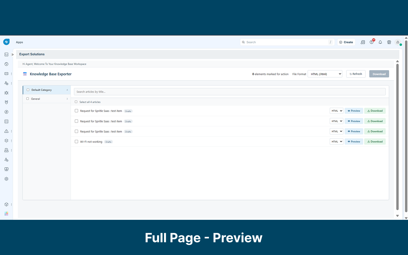Open the HTML dropdown on the second article row
Screen dimensions: 408x255
click(337, 121)
